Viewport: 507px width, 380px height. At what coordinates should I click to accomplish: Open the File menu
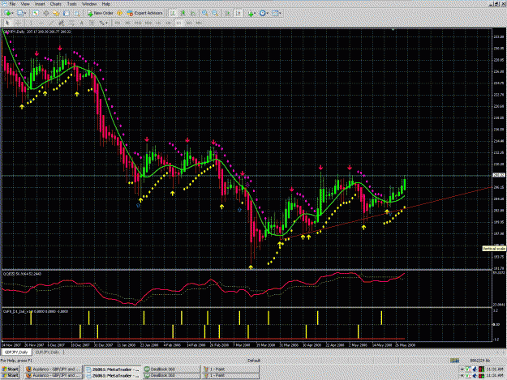pos(13,4)
